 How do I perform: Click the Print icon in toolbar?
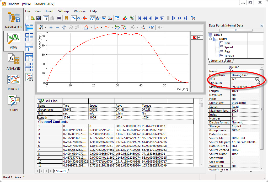[x=59, y=18]
